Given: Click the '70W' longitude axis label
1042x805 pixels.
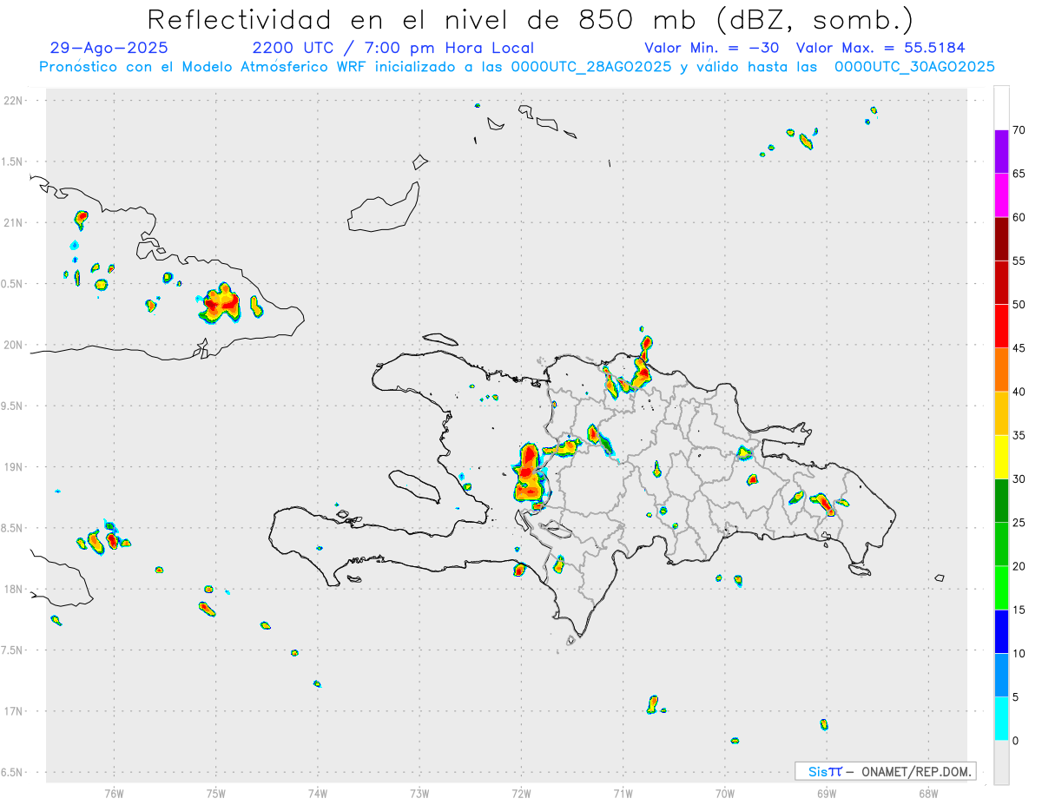Looking at the screenshot, I should 725,792.
